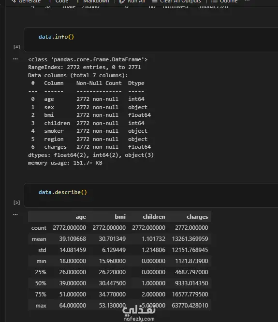Click 'memory usage: 151.7+ KB' line

click(65, 163)
